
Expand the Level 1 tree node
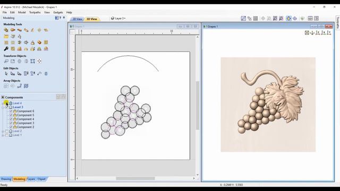(3, 135)
